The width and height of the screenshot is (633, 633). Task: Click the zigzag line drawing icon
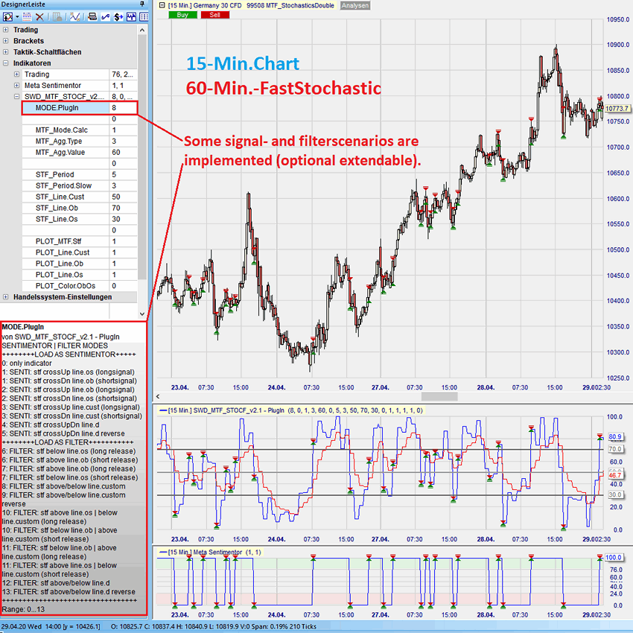(x=74, y=16)
